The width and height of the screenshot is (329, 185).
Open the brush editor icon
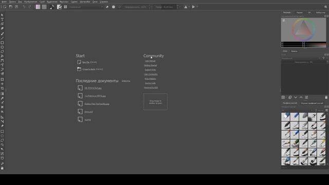pyautogui.click(x=60, y=7)
